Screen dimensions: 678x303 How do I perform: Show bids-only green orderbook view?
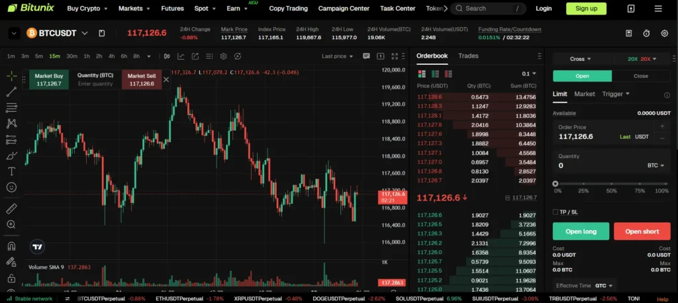(x=436, y=74)
